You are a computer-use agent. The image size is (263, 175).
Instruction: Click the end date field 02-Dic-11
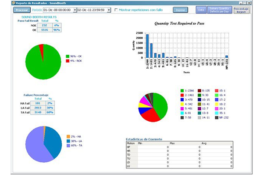(x=91, y=10)
